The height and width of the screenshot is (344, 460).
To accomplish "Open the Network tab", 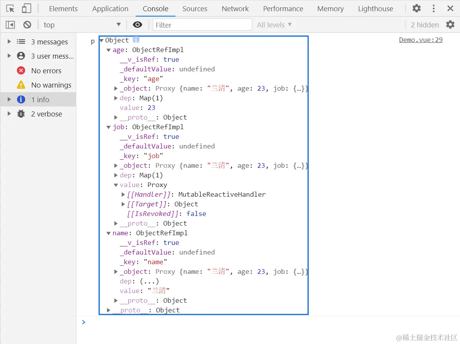I will coord(235,9).
